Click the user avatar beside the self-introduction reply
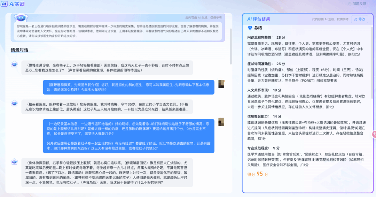This screenshot has height=197, width=376. pyautogui.click(x=221, y=84)
